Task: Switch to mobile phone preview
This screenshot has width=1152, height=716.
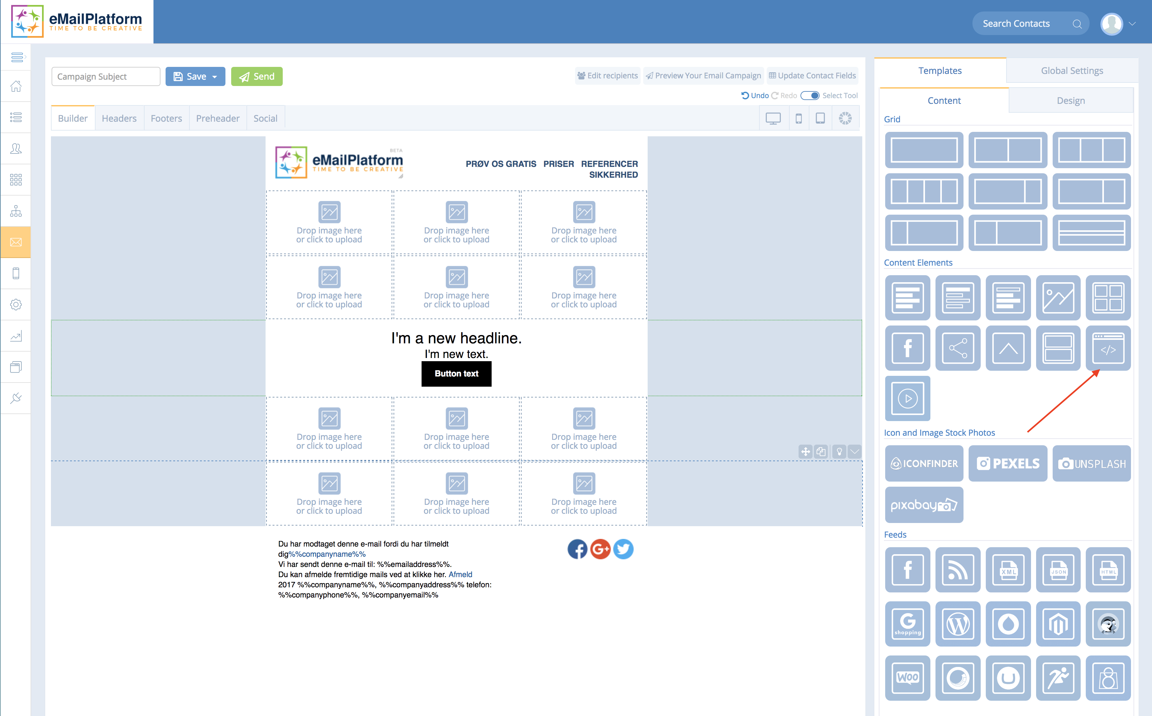Action: (x=799, y=118)
